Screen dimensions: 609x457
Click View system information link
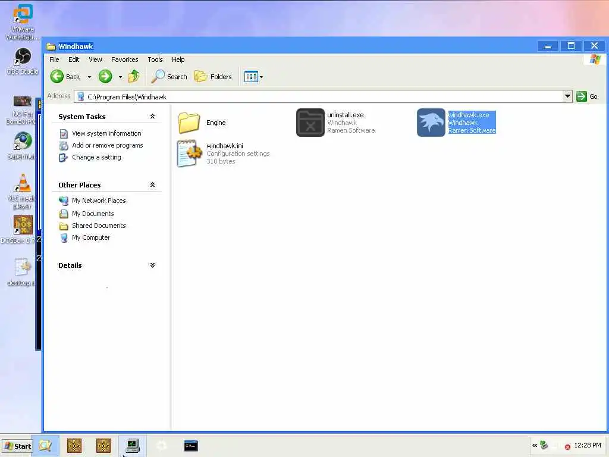point(106,133)
